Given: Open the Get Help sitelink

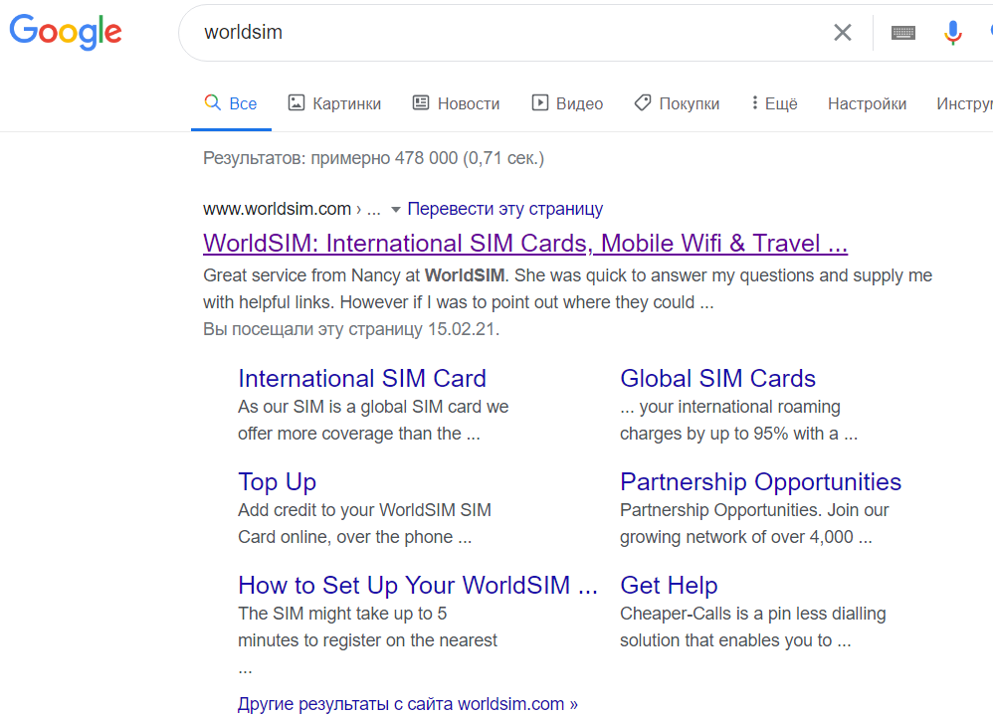Looking at the screenshot, I should pyautogui.click(x=669, y=586).
